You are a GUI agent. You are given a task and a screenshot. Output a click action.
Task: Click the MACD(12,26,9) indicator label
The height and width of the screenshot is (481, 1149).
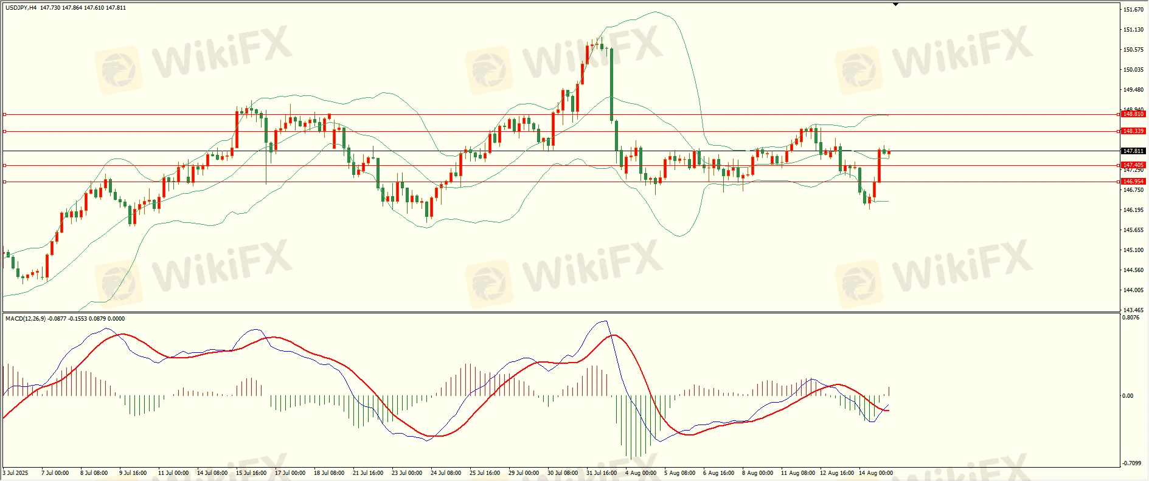(25, 318)
